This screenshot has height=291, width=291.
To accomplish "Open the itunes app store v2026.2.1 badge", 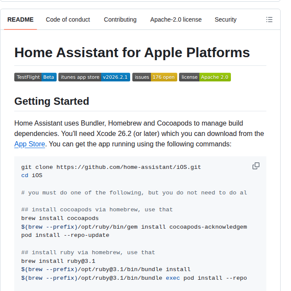I will (94, 77).
